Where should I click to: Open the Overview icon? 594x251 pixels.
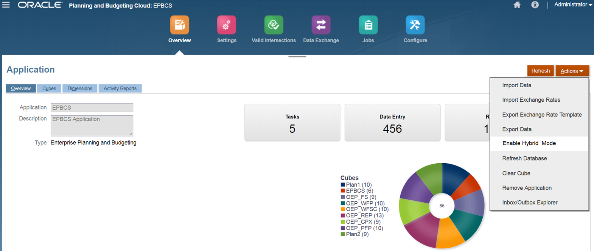180,25
